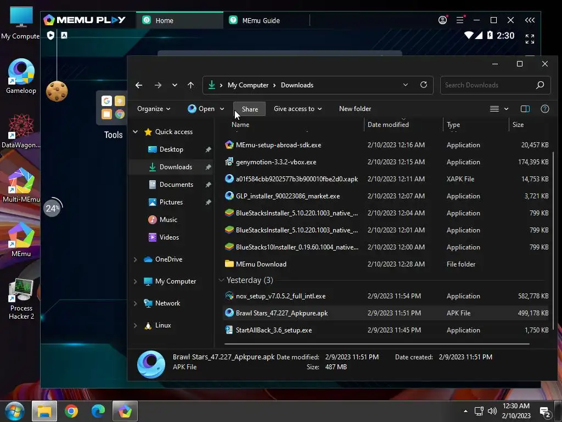
Task: Open MEmu hamburger menu icon
Action: (460, 20)
